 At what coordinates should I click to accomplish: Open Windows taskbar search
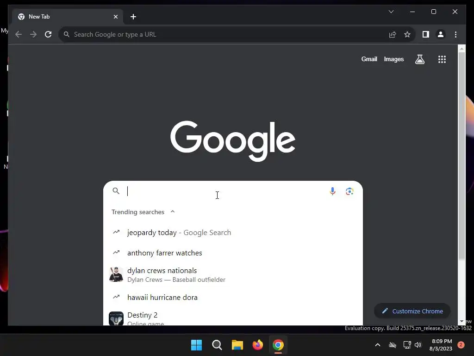(217, 345)
